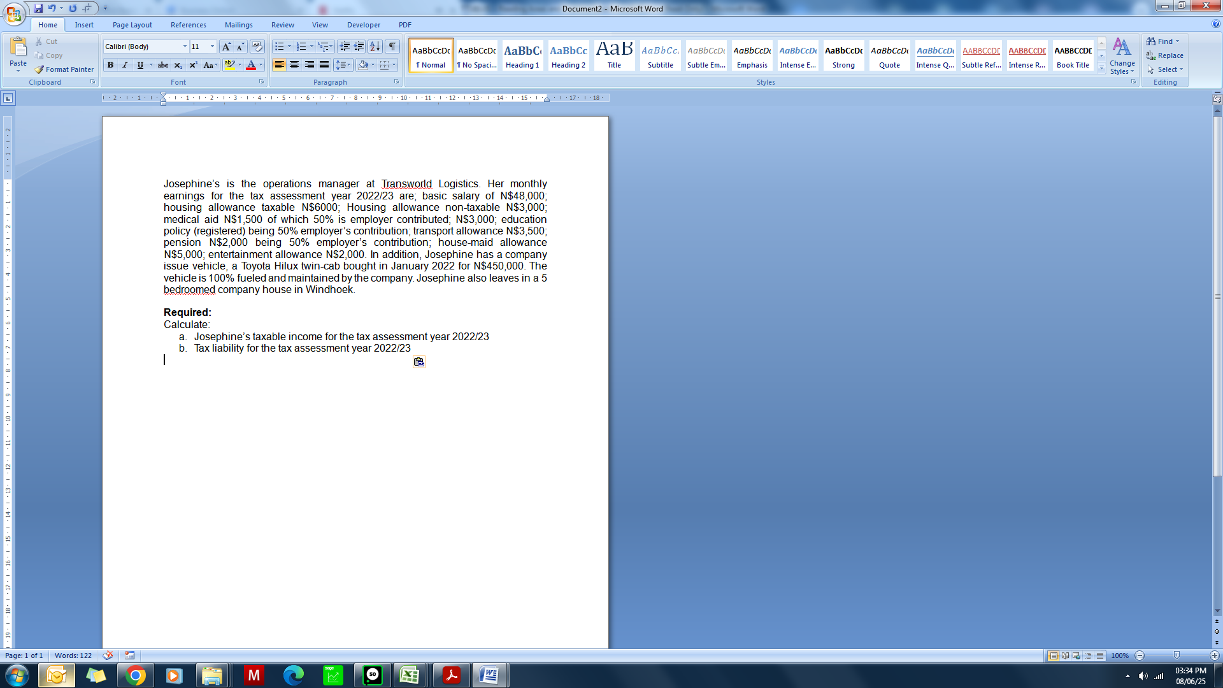The image size is (1223, 688).
Task: Click the Paste clipboard icon
Action: click(x=18, y=48)
